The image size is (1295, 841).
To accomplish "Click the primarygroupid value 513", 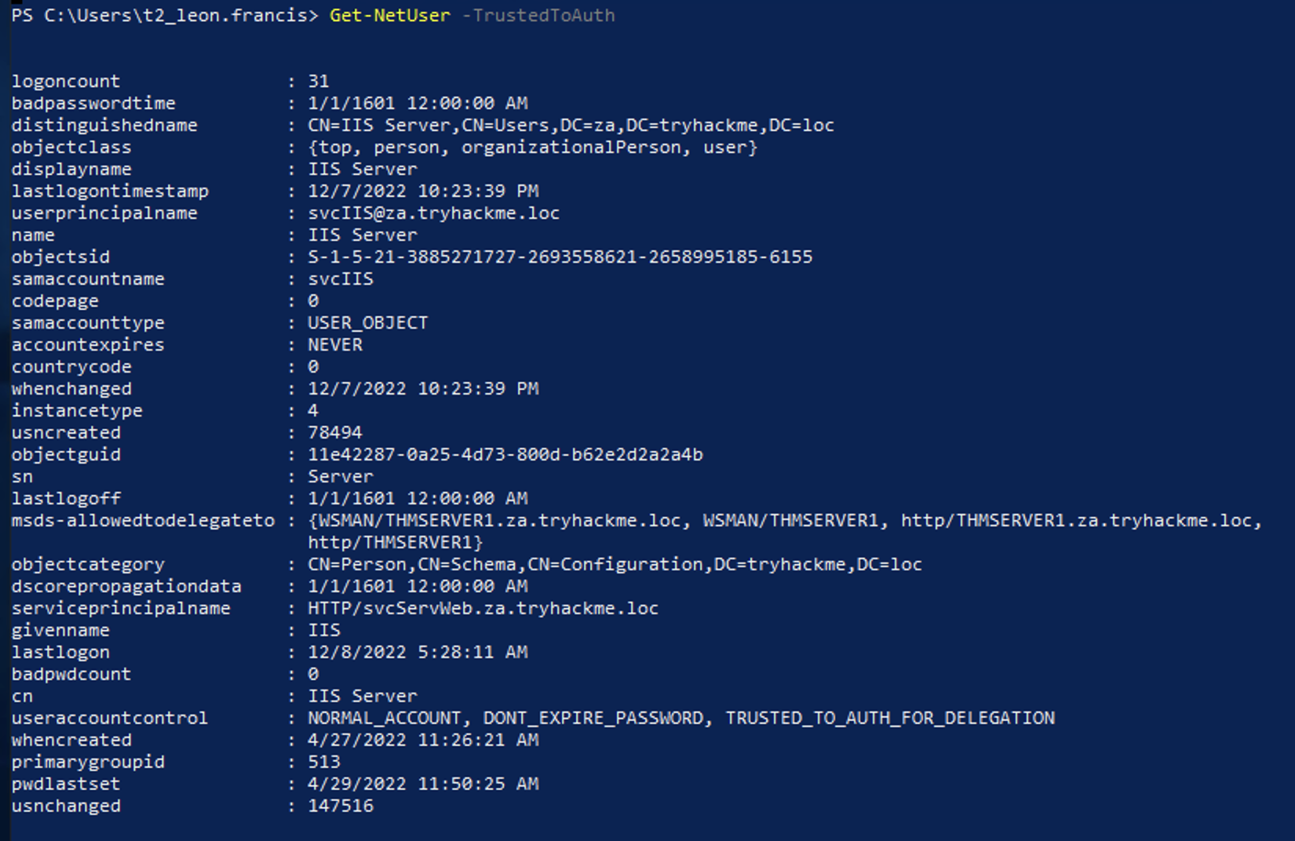I will 324,763.
